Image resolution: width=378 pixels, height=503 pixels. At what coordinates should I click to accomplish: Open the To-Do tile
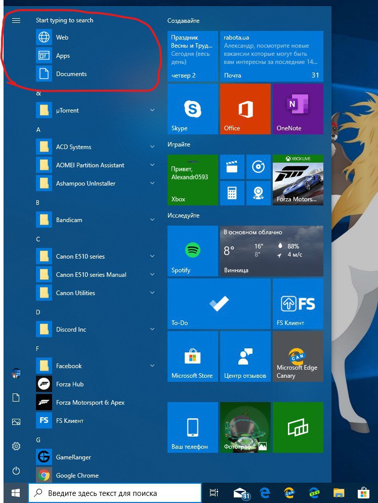pos(219,304)
